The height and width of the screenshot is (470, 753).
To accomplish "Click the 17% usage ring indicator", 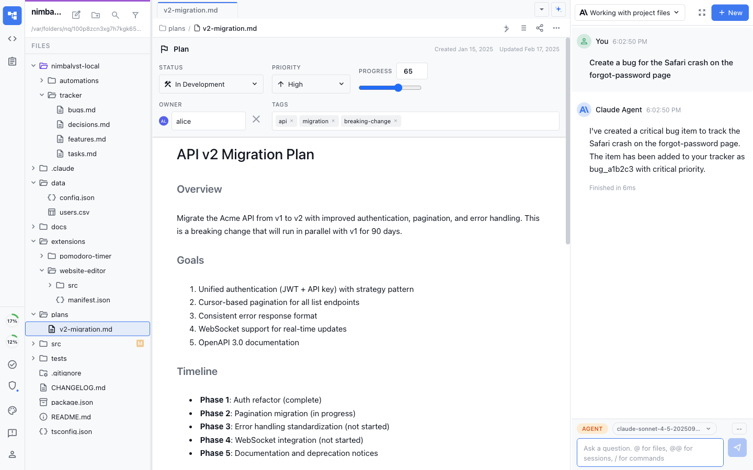I will pyautogui.click(x=12, y=321).
